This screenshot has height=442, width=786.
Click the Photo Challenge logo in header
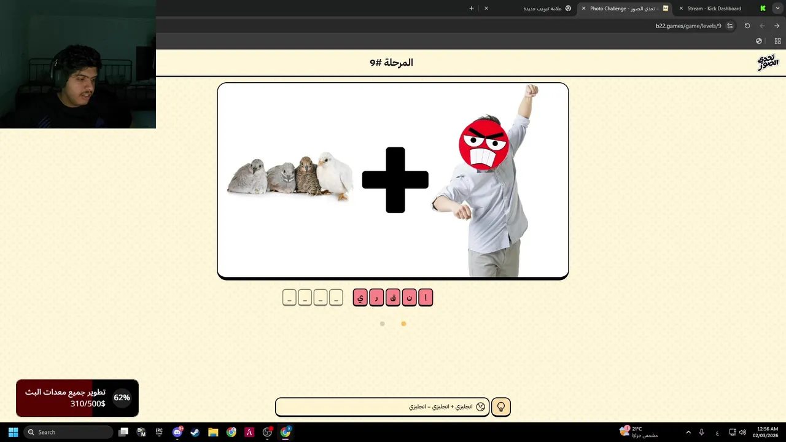point(768,62)
